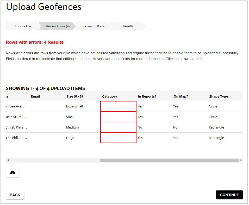Click the right scrollbar arrow
The height and width of the screenshot is (205, 249).
[241, 161]
